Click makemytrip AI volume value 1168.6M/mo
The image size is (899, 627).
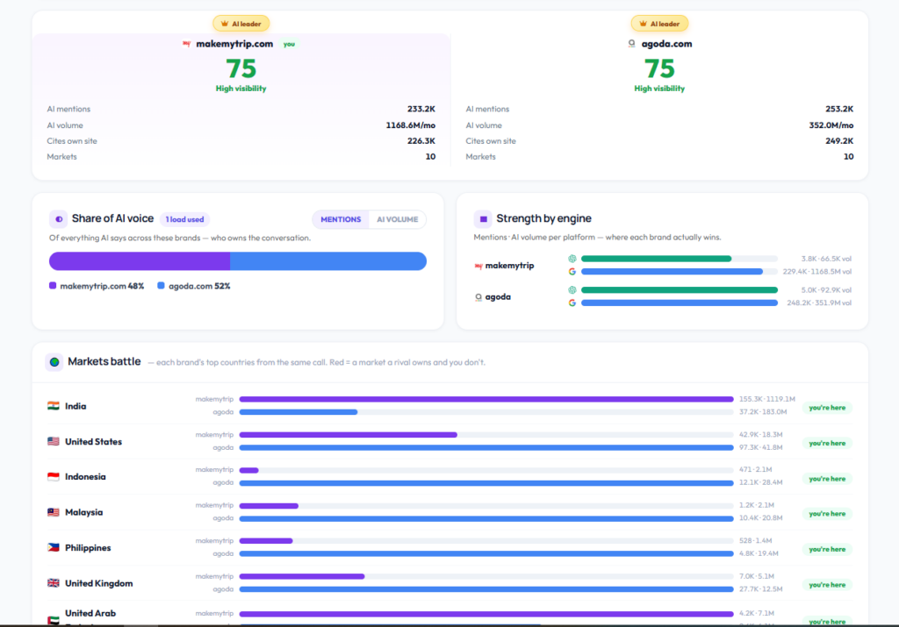pyautogui.click(x=411, y=125)
